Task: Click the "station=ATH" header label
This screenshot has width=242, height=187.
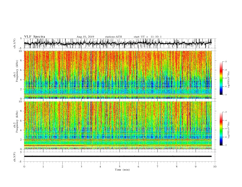Action: click(x=113, y=37)
